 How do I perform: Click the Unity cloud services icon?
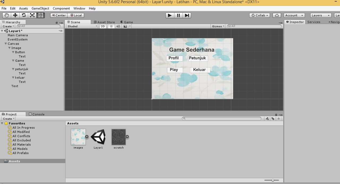coord(277,15)
